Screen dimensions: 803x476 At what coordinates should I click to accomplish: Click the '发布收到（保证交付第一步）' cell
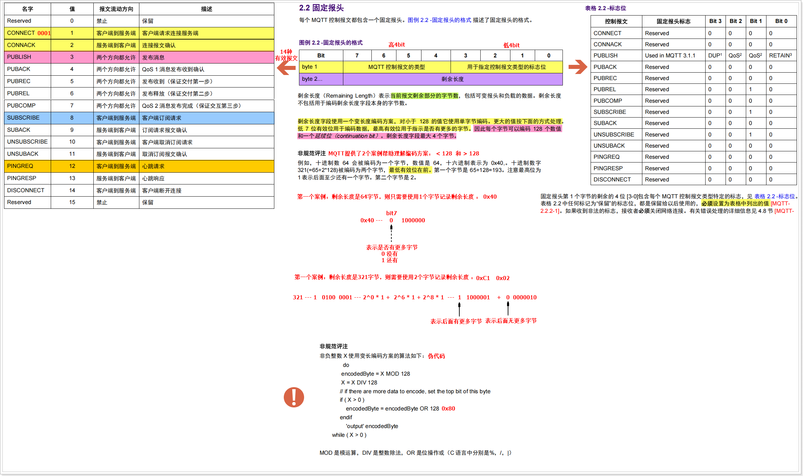(206, 81)
